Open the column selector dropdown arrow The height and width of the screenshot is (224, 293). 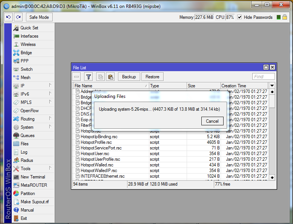pyautogui.click(x=272, y=85)
